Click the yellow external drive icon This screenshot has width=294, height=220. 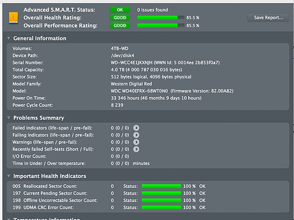pos(13,17)
